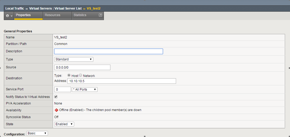Select the Host destination type radio button

click(69, 76)
